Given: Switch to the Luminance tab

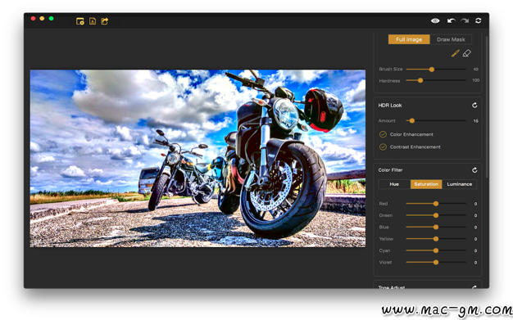Looking at the screenshot, I should click(460, 184).
